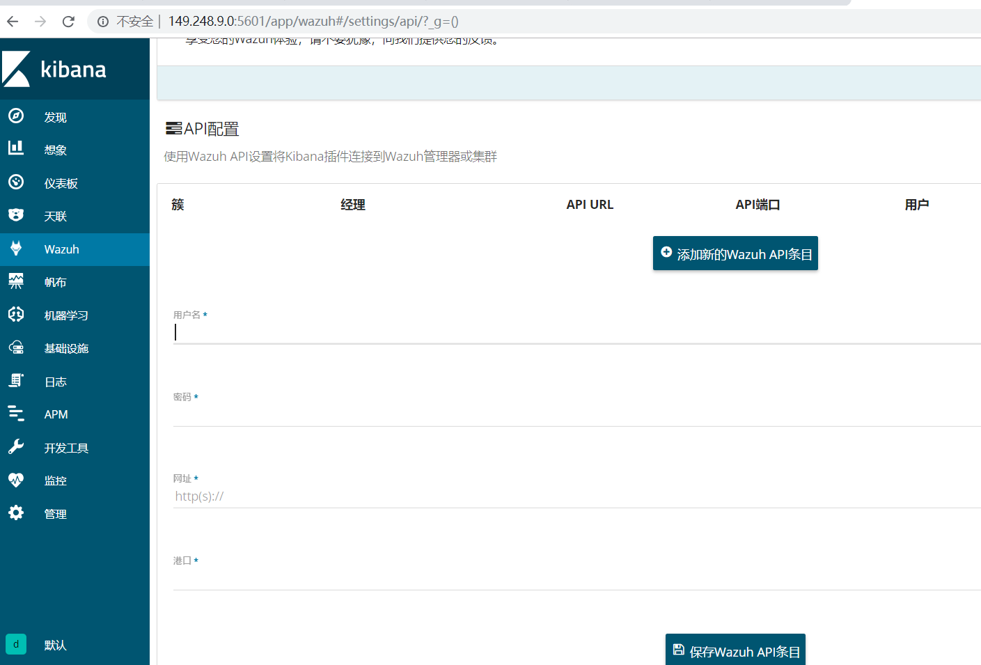Open the 发现 compass icon

coord(16,116)
